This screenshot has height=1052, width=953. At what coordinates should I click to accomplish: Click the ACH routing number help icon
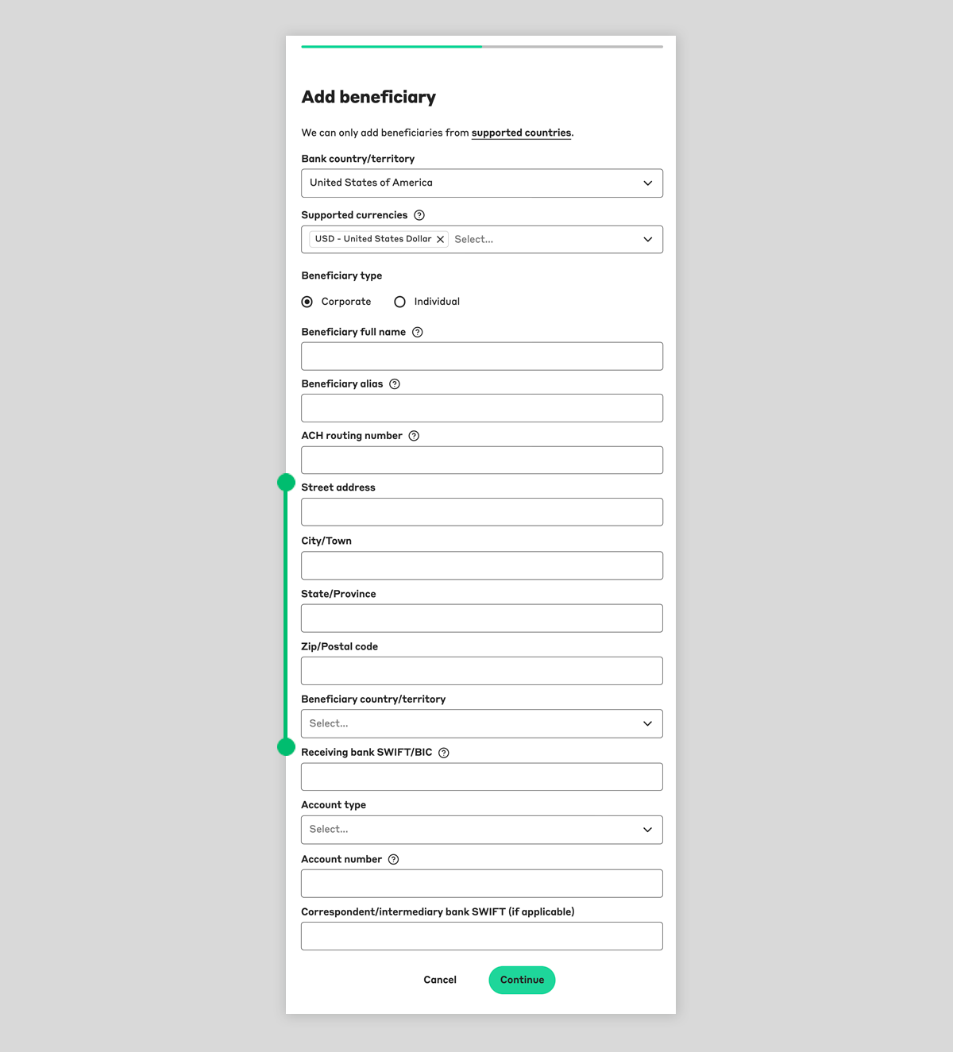coord(414,436)
